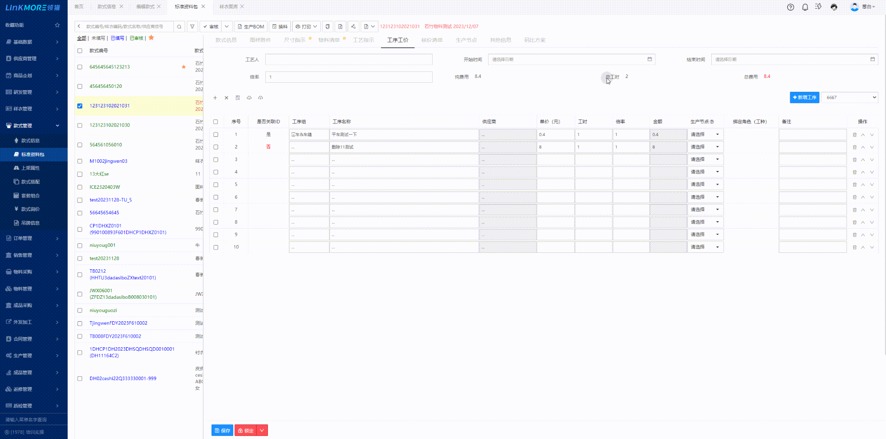Check the box for style 456456450120

[80, 86]
